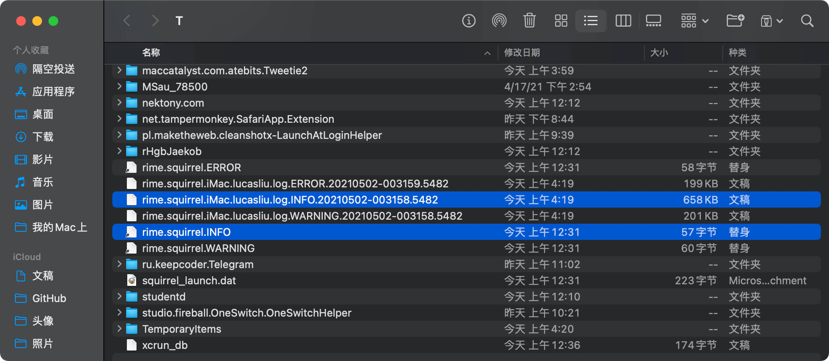Open the Group By dropdown
Screen dimensions: 829x361
point(694,21)
